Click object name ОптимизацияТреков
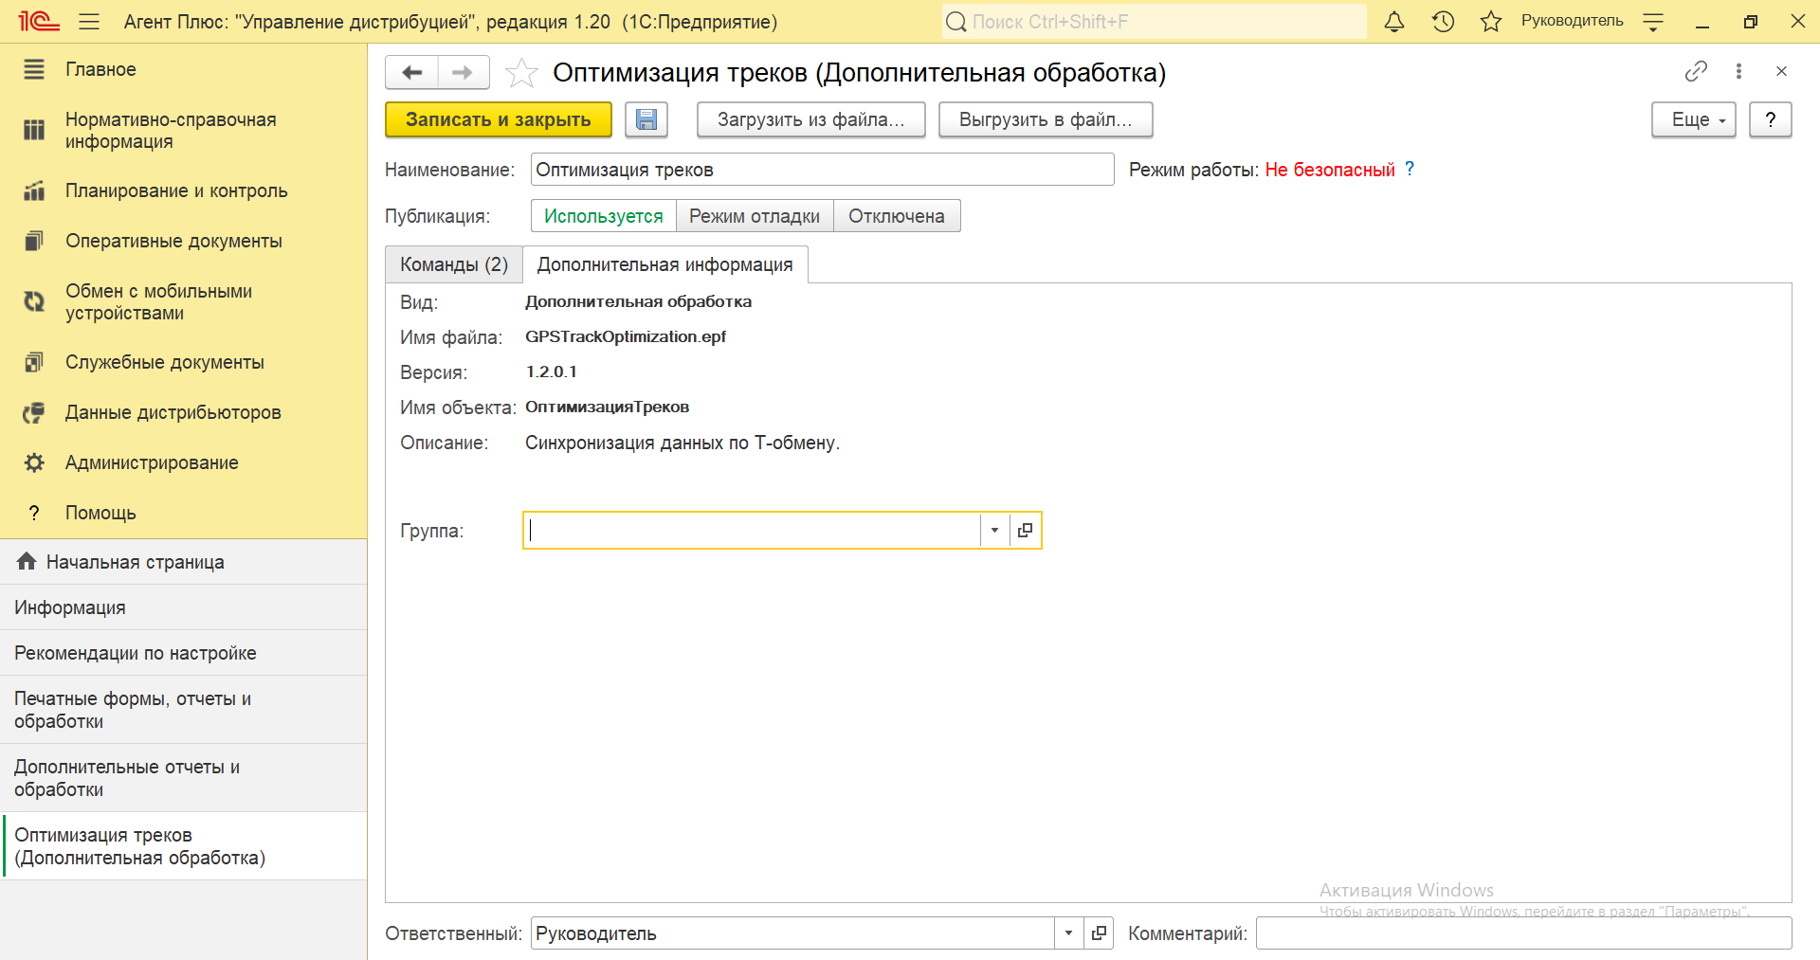The width and height of the screenshot is (1820, 960). (x=607, y=407)
